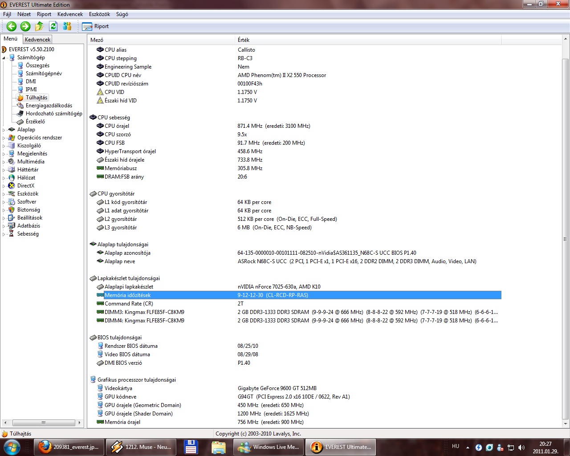This screenshot has height=456, width=570.
Task: Open Windows Live Messenger from the taskbar
Action: 269,447
